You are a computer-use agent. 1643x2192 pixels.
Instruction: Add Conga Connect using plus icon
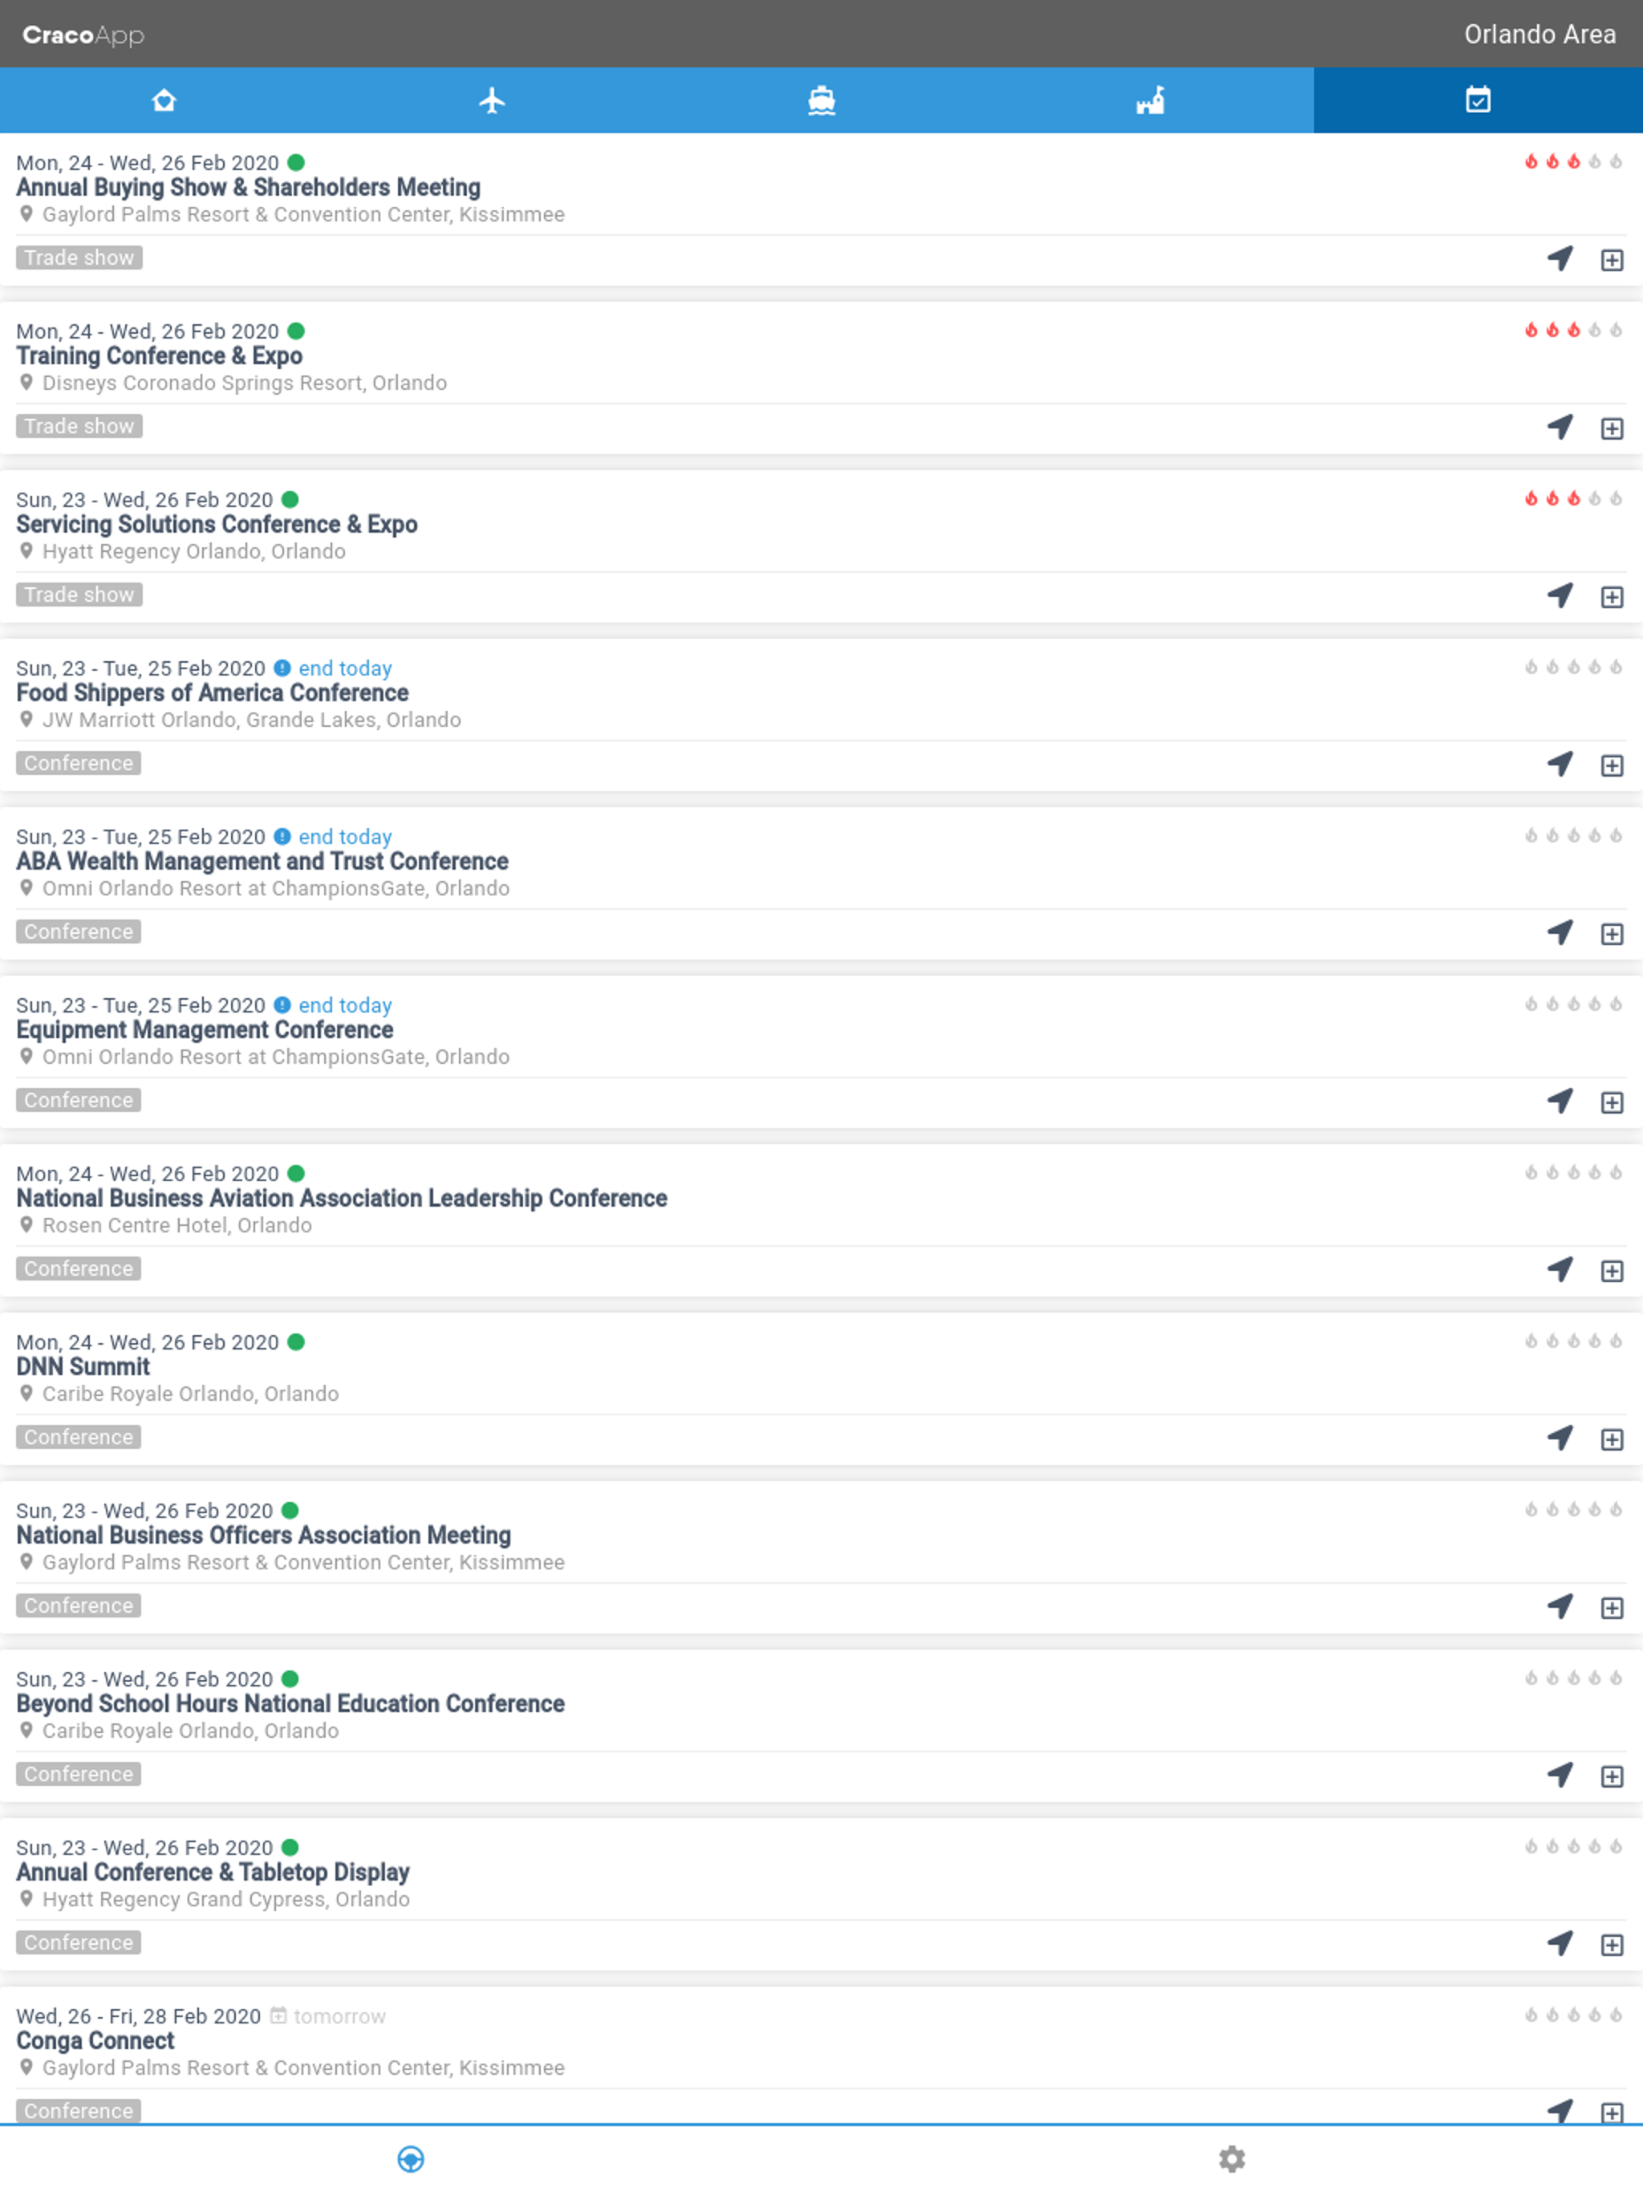1613,2111
